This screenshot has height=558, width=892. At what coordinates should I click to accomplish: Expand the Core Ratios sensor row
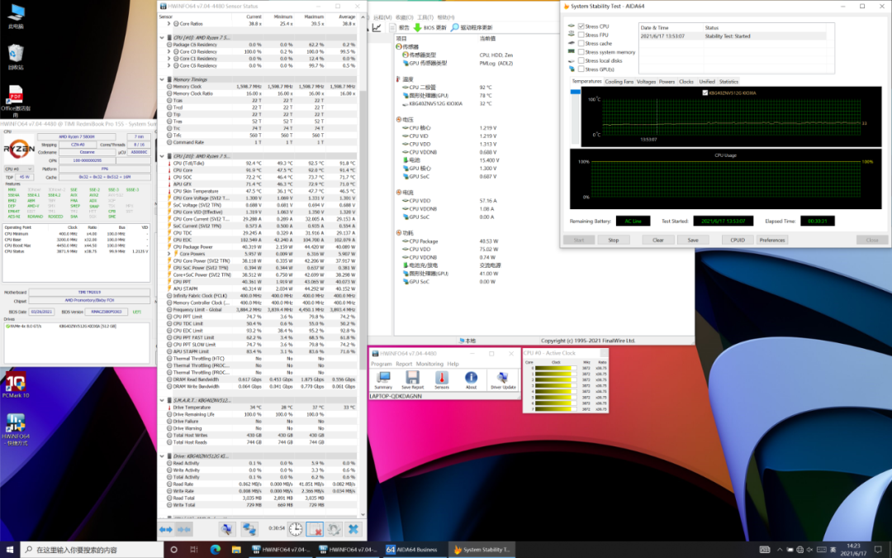coord(168,24)
